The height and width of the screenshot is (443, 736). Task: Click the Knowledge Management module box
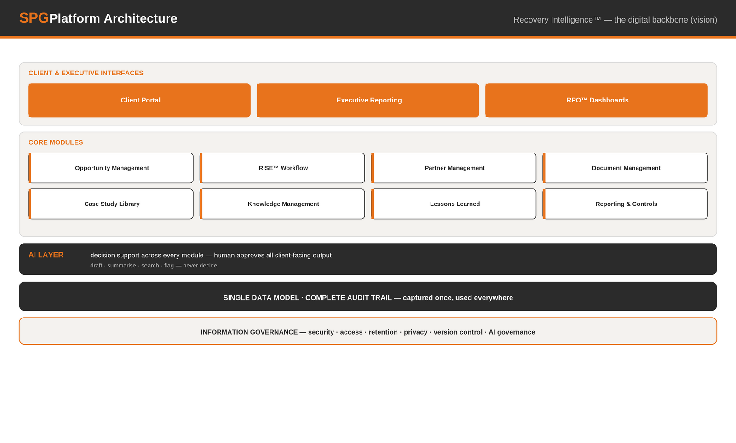click(x=282, y=204)
